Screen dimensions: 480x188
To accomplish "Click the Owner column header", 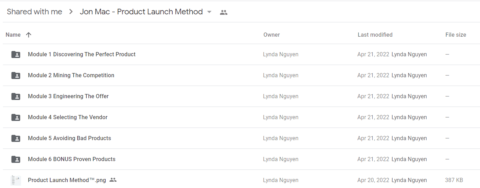I will point(272,35).
